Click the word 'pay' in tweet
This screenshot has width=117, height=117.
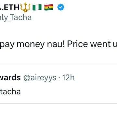pyautogui.click(x=7, y=45)
